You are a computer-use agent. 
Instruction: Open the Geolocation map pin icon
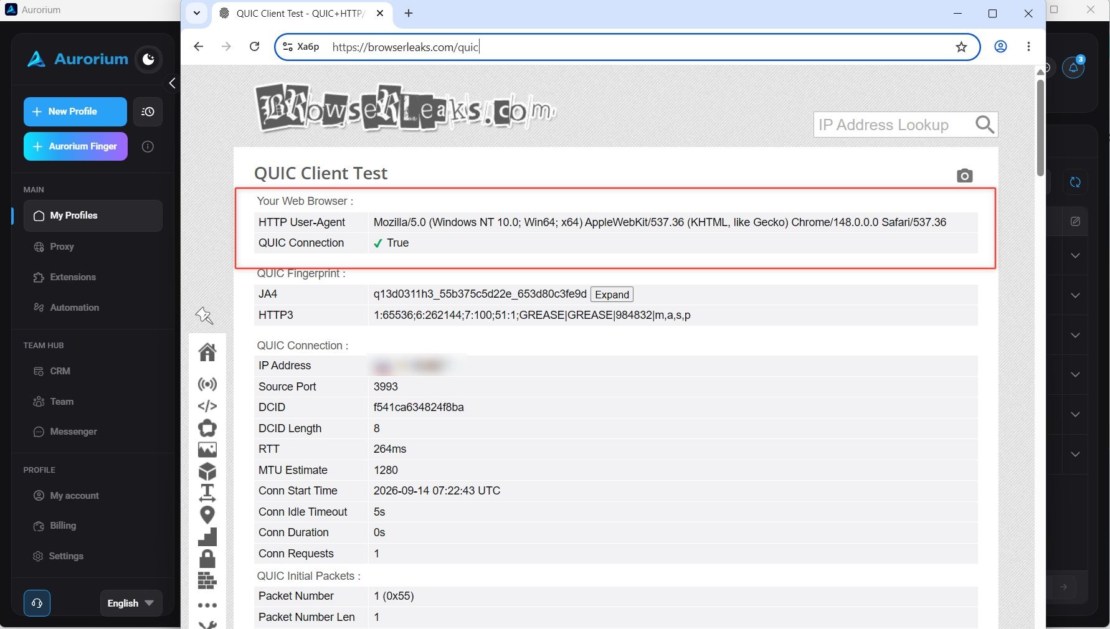(207, 514)
